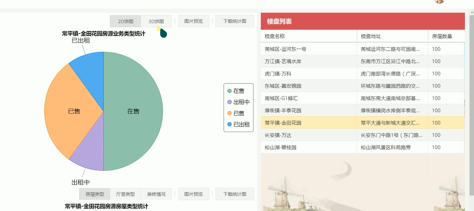Image resolution: width=474 pixels, height=211 pixels.
Task: Select the 南城区-G1蜂汇 row
Action: 363,98
